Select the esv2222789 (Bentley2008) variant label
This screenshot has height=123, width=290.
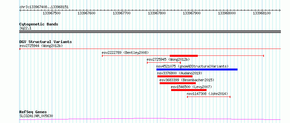[x=125, y=53]
